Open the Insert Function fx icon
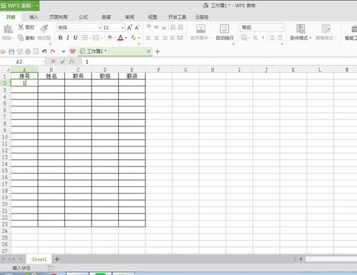Image resolution: width=357 pixels, height=275 pixels. [72, 61]
